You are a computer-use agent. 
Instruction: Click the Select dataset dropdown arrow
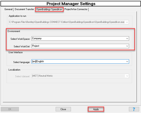tap(127, 76)
